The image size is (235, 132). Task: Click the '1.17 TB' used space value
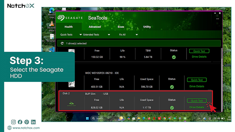click(147, 108)
